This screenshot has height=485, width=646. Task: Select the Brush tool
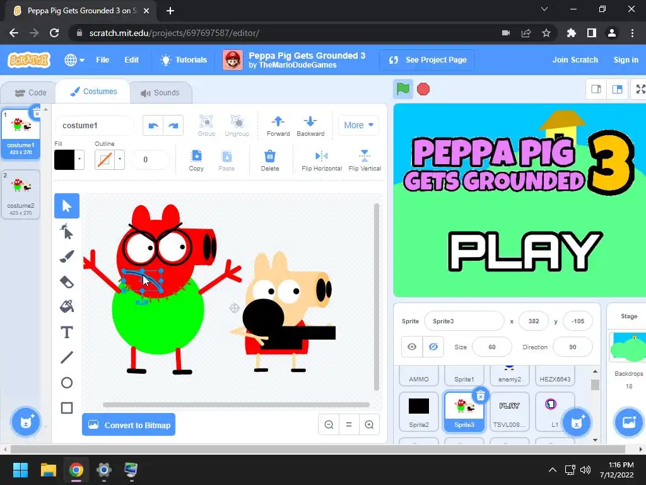click(x=67, y=256)
